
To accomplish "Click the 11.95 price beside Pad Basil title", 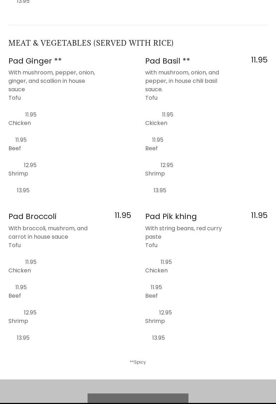I will (259, 60).
